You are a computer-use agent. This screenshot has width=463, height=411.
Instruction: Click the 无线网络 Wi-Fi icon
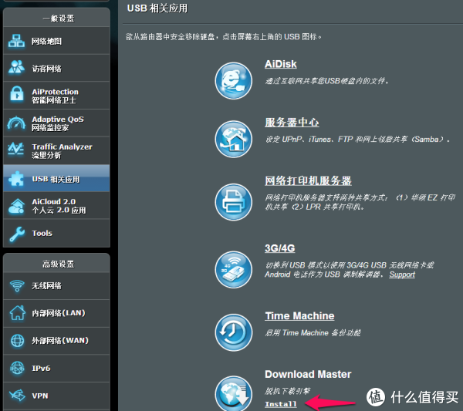point(17,285)
